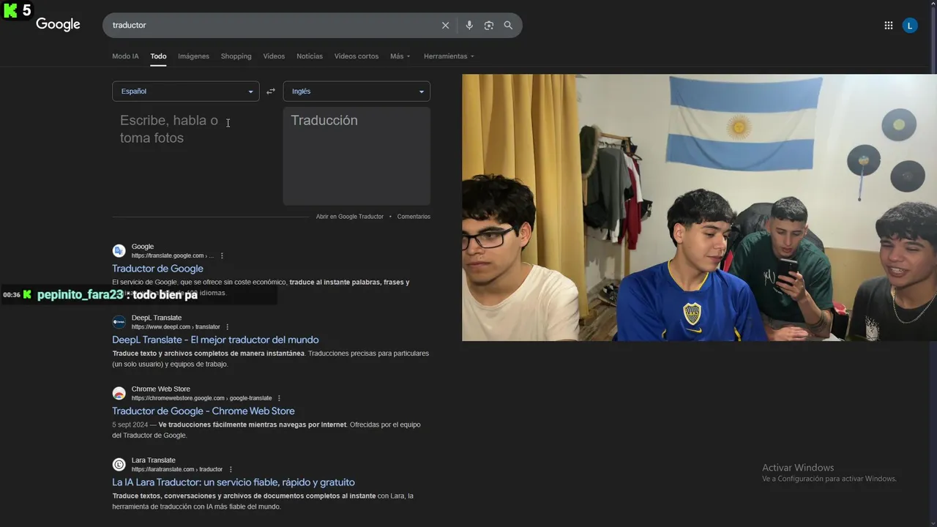The width and height of the screenshot is (937, 527).
Task: Select the Todo tab
Action: 158,56
